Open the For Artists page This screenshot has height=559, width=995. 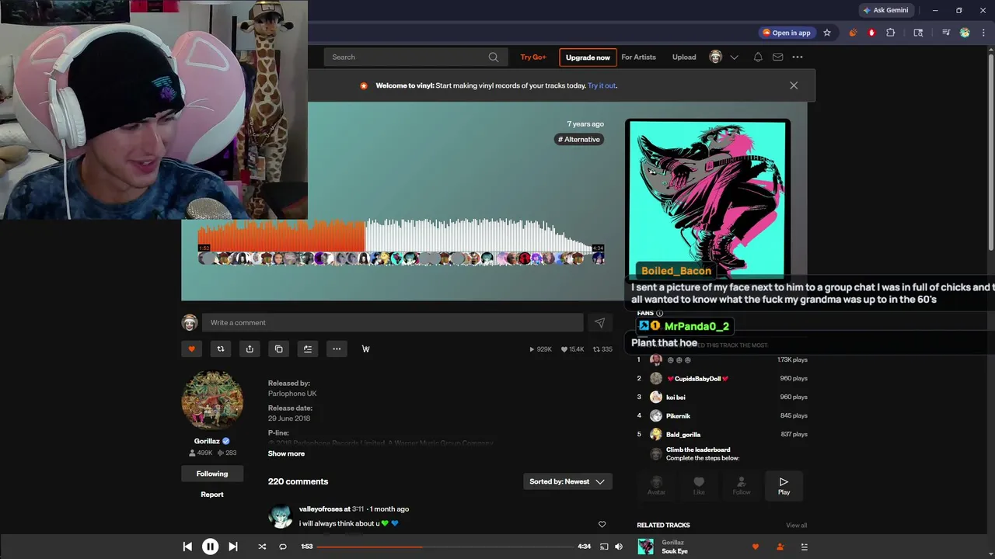tap(638, 57)
